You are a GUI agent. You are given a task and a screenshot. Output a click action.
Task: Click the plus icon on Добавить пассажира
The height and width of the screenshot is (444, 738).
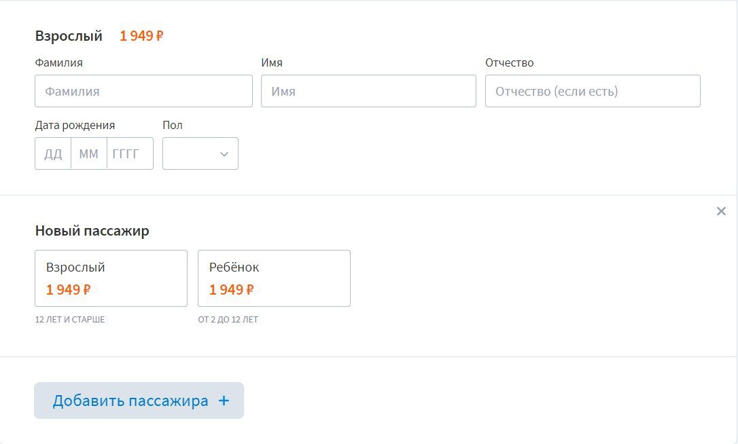(224, 401)
